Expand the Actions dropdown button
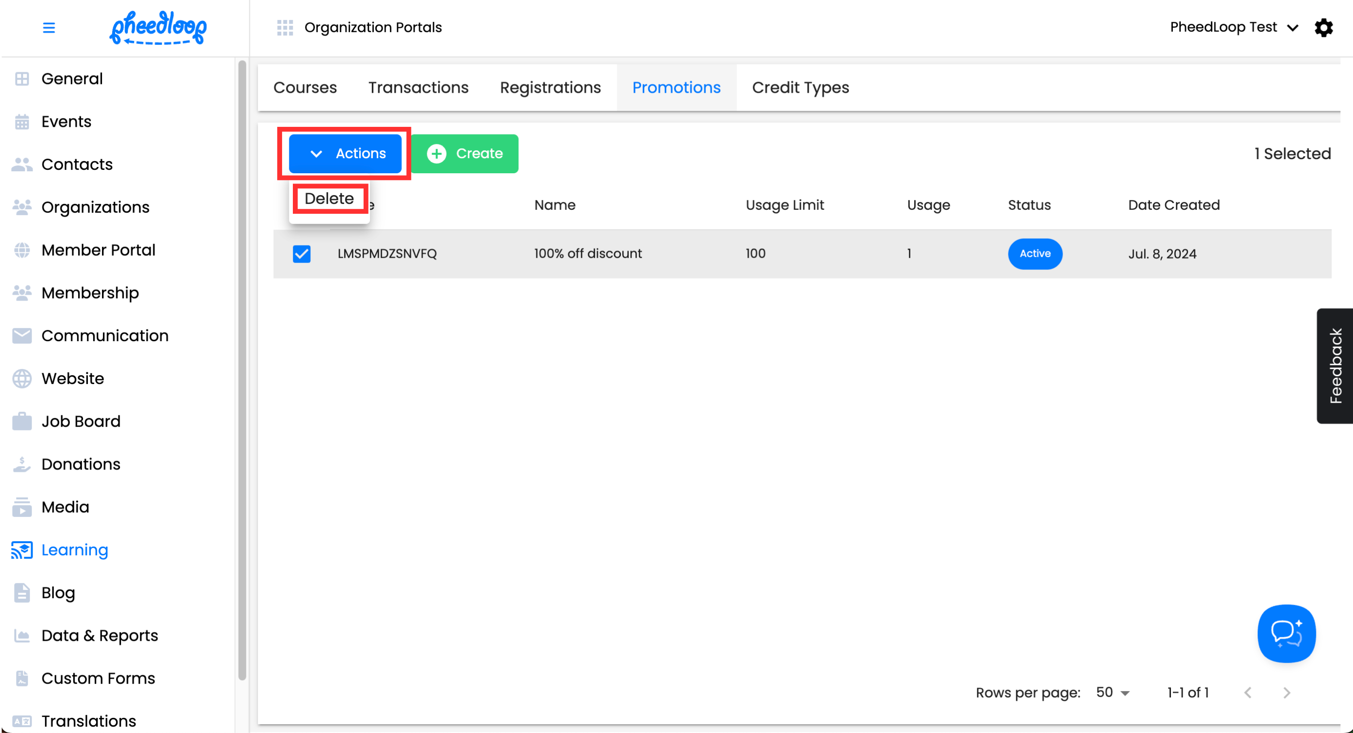The width and height of the screenshot is (1353, 733). [x=345, y=153]
